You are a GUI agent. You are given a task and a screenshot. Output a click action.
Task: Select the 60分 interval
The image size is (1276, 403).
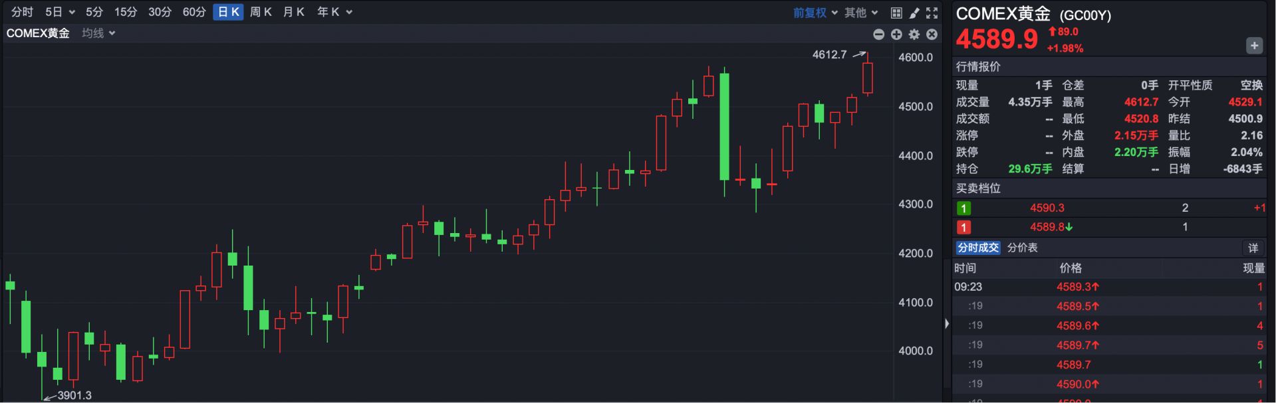coord(194,13)
